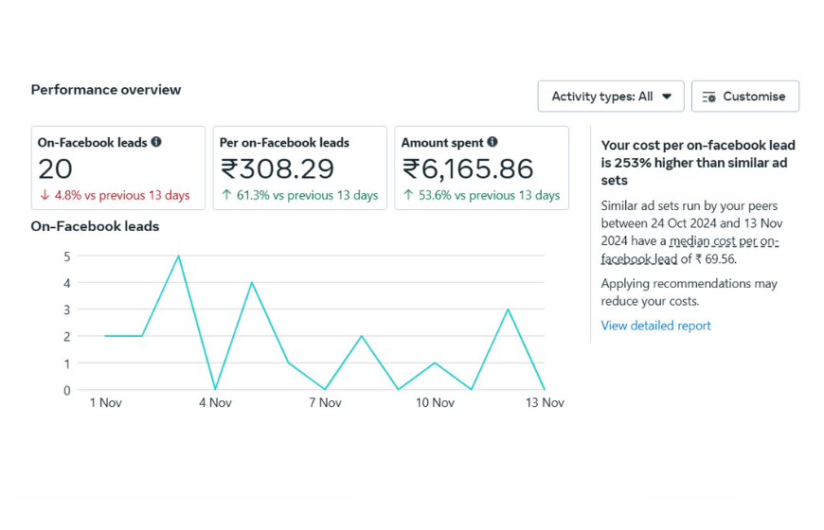The height and width of the screenshot is (530, 824).
Task: Click the final data point at 13 Nov
Action: coord(545,389)
